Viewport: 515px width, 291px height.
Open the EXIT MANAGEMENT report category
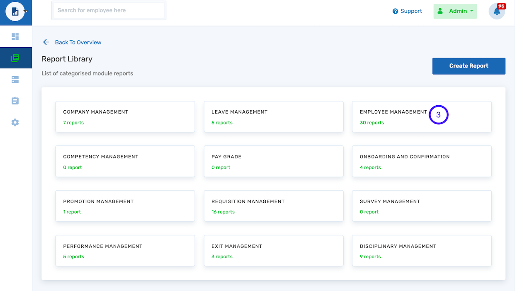274,250
